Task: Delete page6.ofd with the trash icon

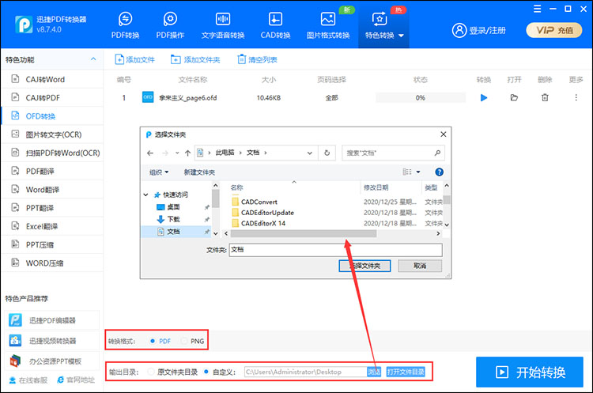Action: [545, 97]
